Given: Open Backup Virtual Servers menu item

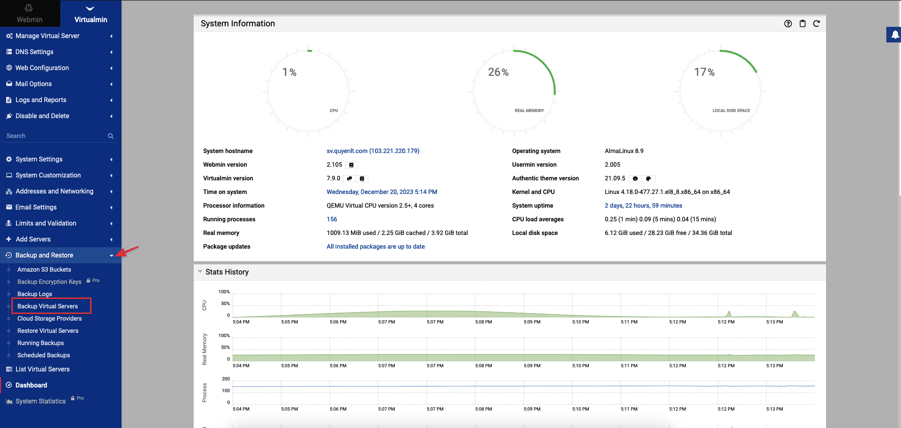Looking at the screenshot, I should pos(48,306).
